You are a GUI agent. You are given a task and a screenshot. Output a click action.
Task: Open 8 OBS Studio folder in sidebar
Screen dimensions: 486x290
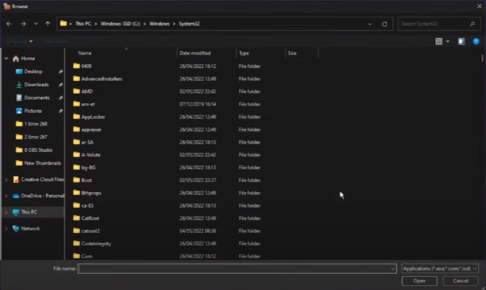tap(38, 150)
